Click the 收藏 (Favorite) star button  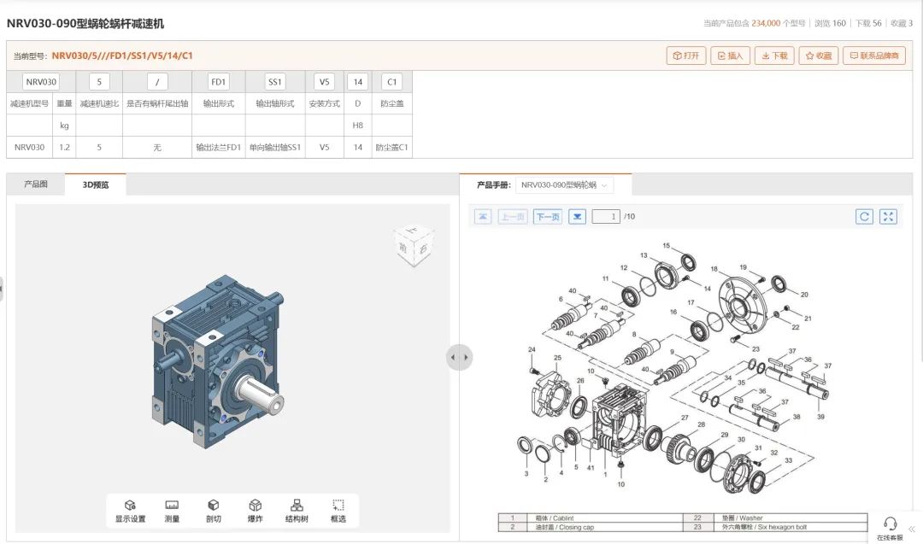pyautogui.click(x=819, y=56)
